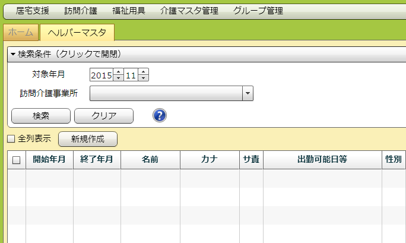
Task: Open the 介護マスタ管理 menu
Action: click(x=189, y=11)
